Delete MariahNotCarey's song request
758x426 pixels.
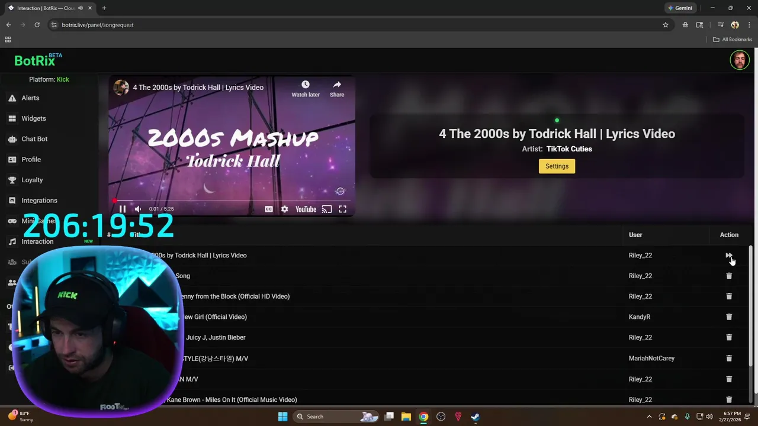pos(729,358)
